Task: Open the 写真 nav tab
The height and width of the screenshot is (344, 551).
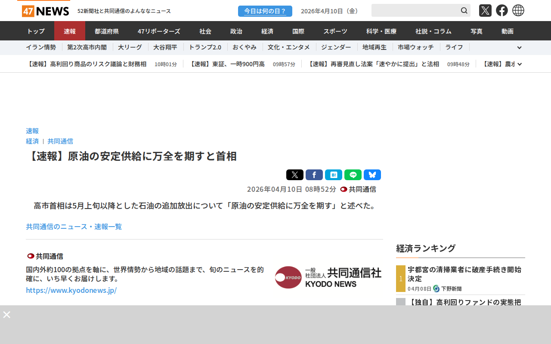Action: coord(477,31)
